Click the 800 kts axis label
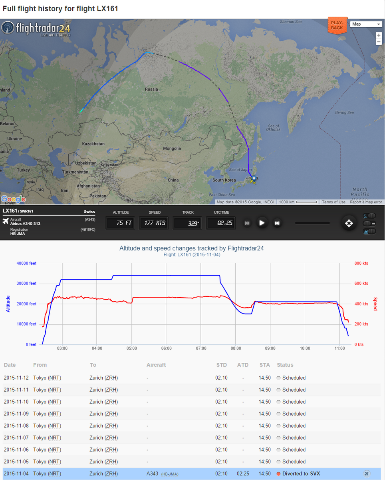 (x=361, y=263)
